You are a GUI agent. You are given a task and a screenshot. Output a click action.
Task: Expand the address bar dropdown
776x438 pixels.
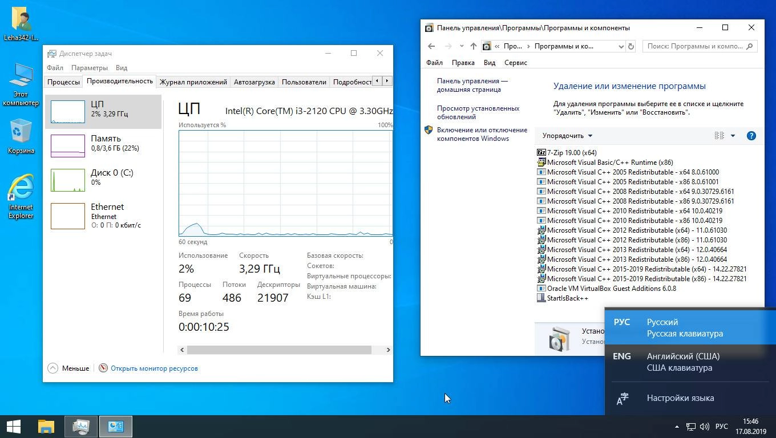[x=621, y=46]
